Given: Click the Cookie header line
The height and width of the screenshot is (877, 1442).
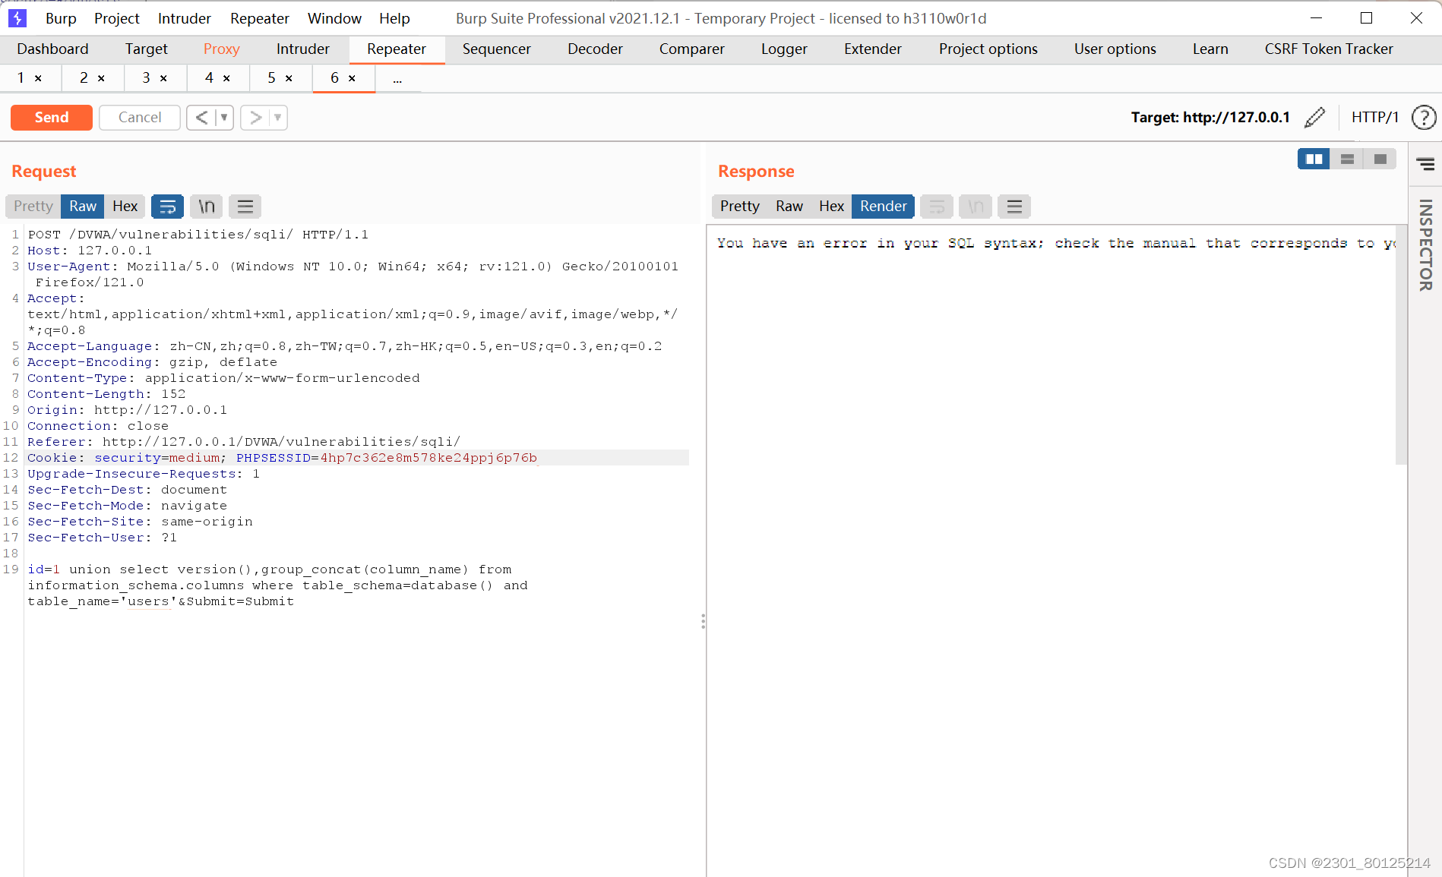Looking at the screenshot, I should click(x=358, y=458).
